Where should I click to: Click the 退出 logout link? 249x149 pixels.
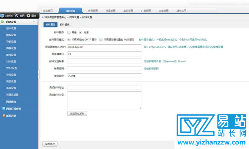pos(34,16)
